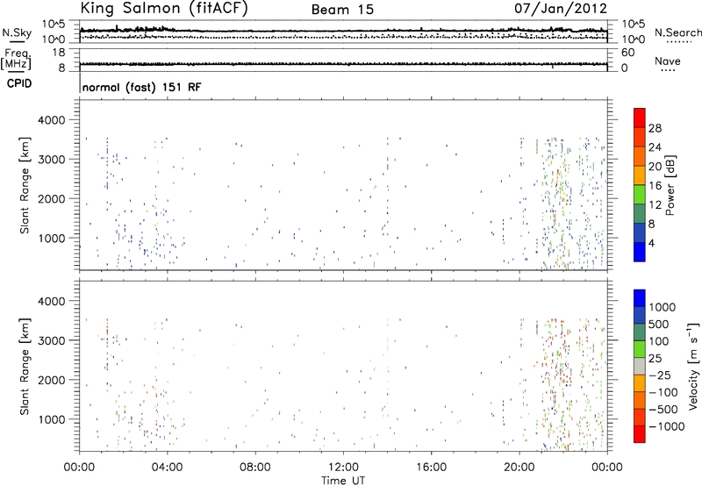702x486 pixels.
Task: Click the Velocity [m s-1] color bar label
Action: click(693, 366)
